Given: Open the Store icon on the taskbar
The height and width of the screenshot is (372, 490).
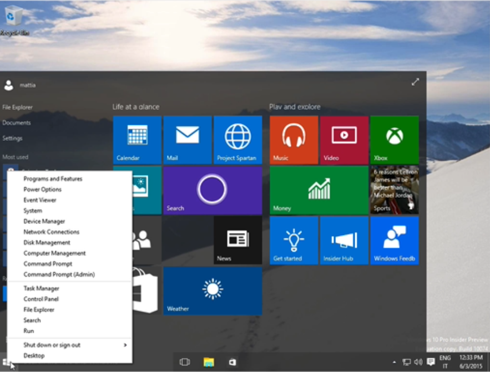Looking at the screenshot, I should pos(233,362).
